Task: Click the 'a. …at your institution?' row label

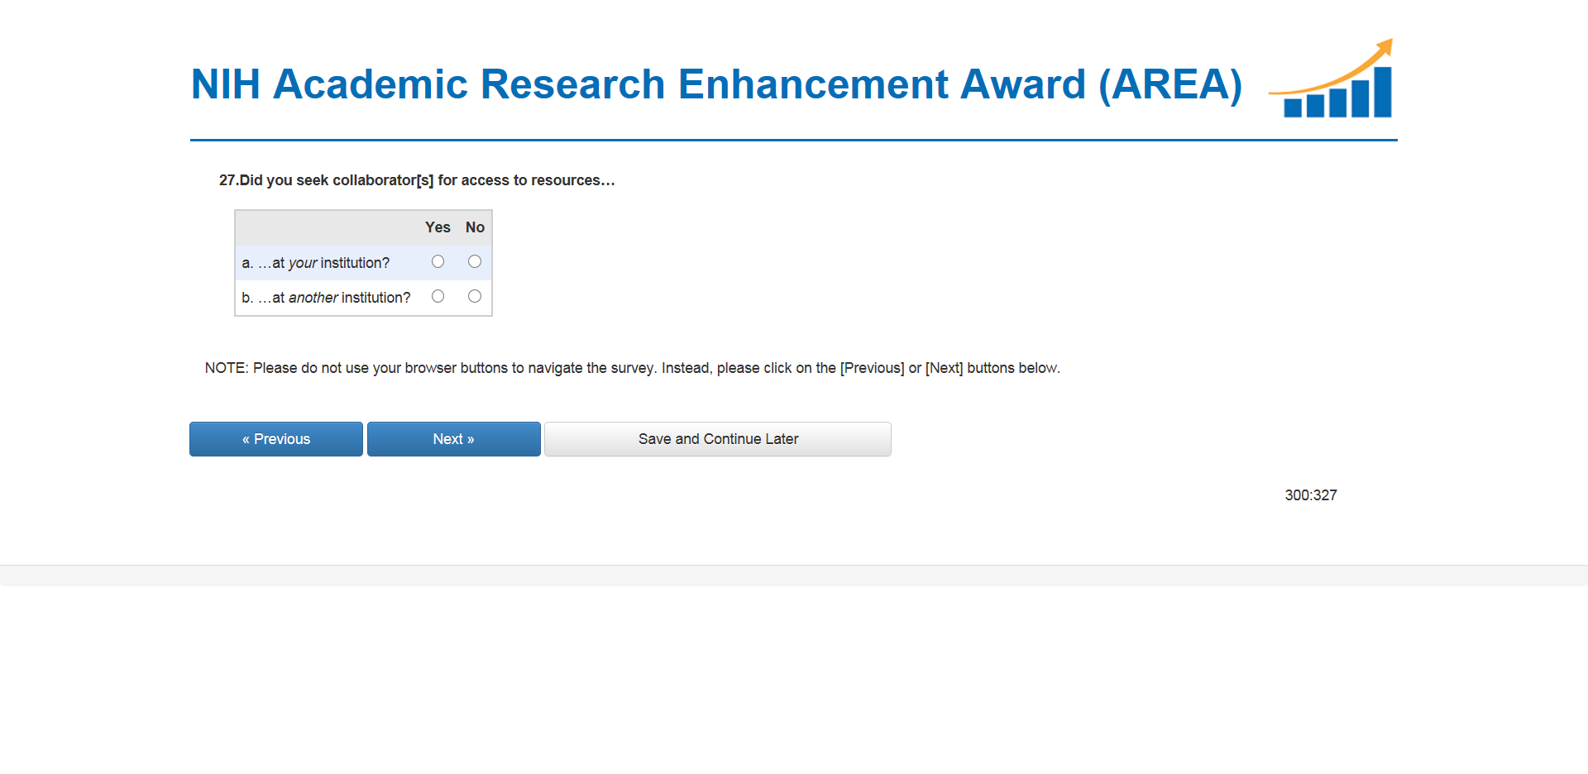Action: [x=315, y=263]
